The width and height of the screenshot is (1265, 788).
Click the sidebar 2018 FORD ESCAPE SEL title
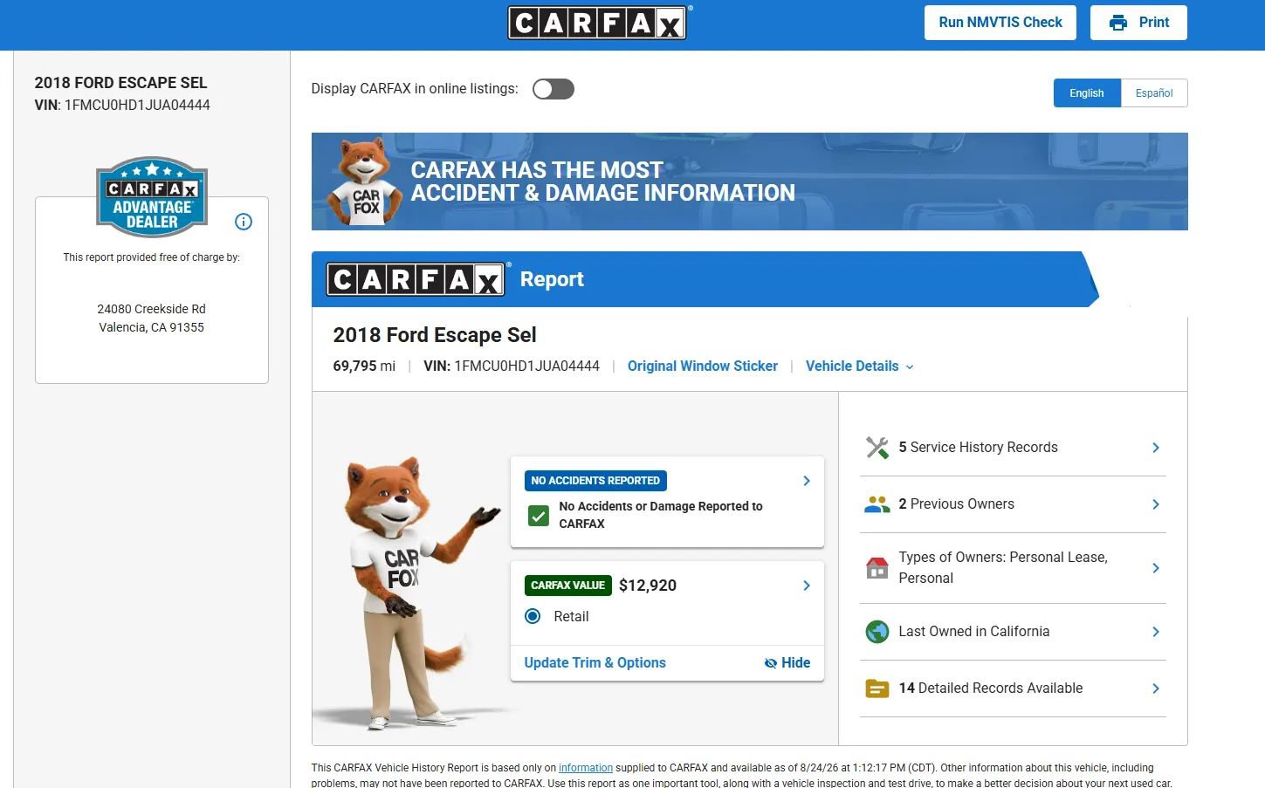120,83
